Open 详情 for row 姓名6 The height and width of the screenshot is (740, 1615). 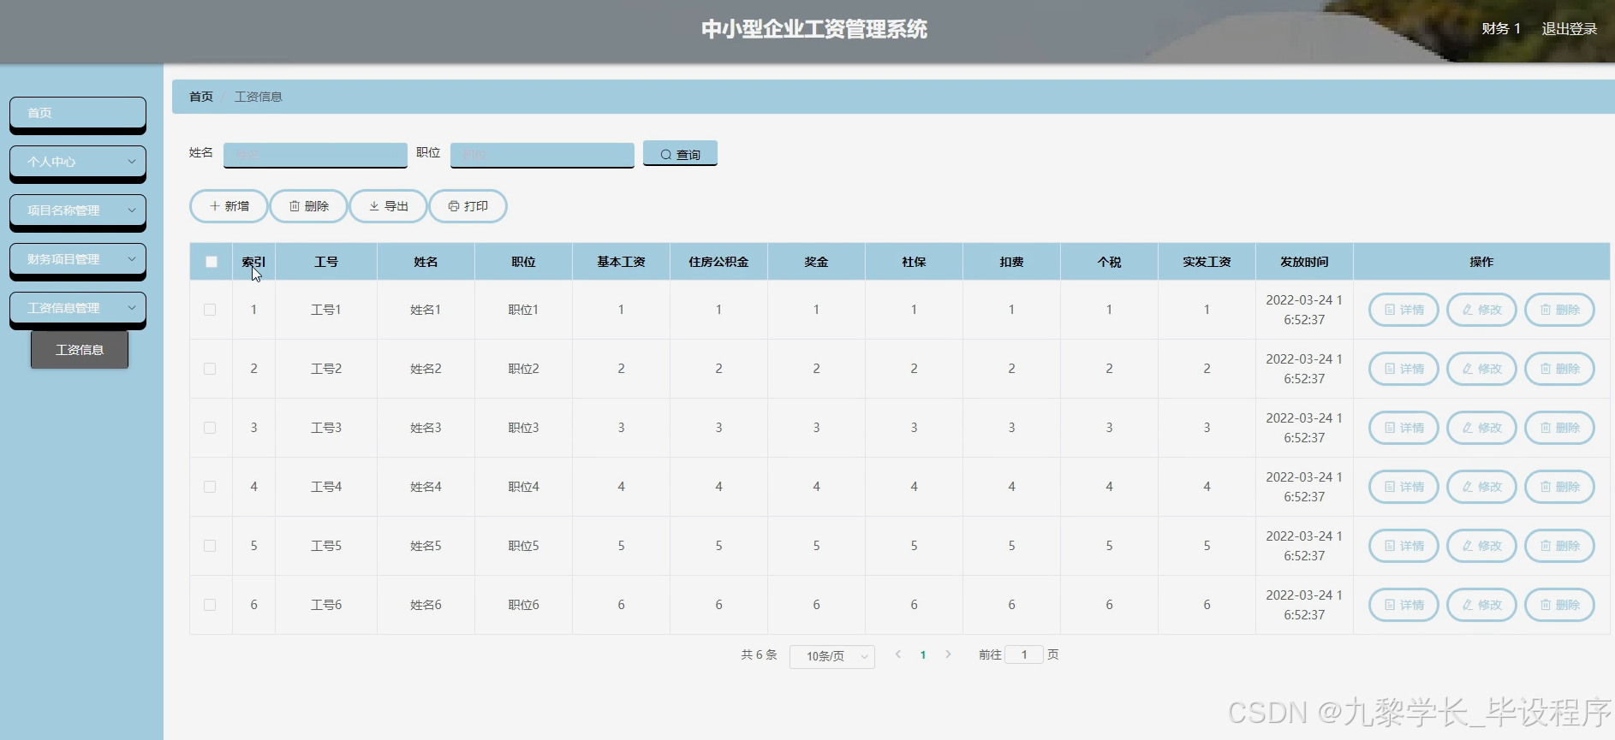(x=1403, y=605)
